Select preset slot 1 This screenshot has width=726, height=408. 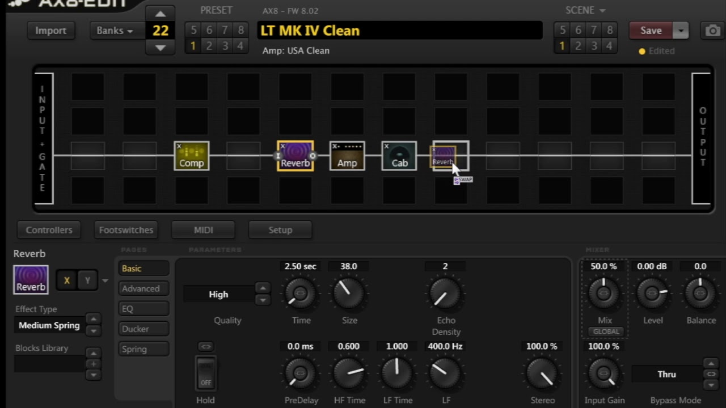coord(193,46)
